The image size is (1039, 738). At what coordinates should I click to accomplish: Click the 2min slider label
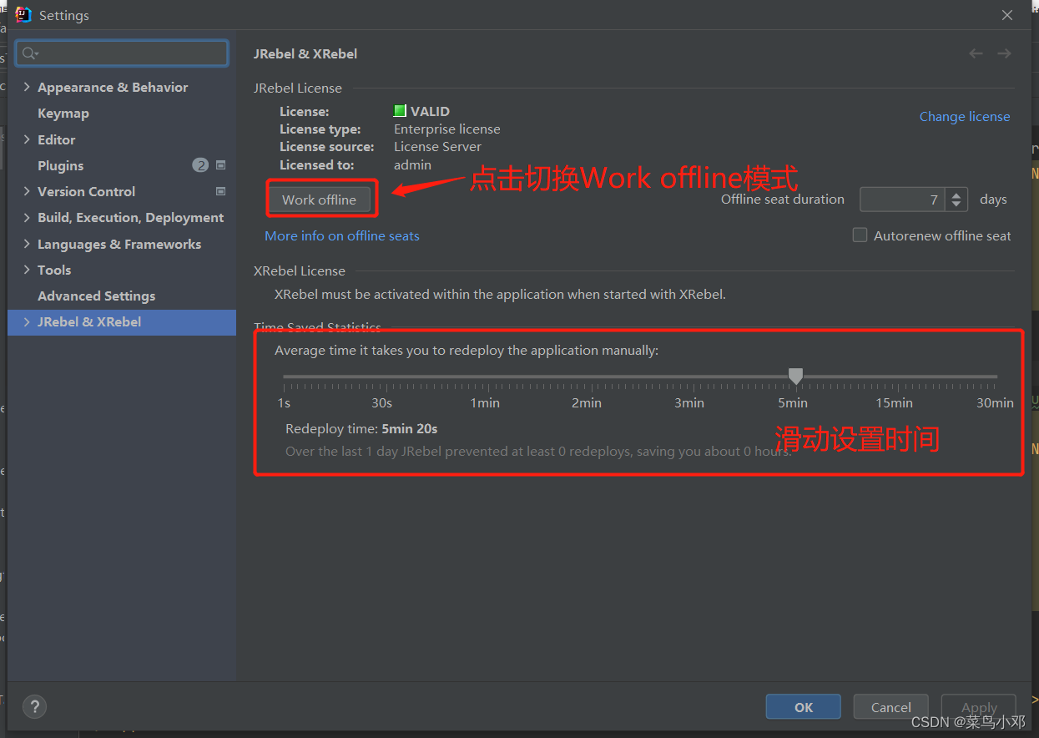(587, 402)
